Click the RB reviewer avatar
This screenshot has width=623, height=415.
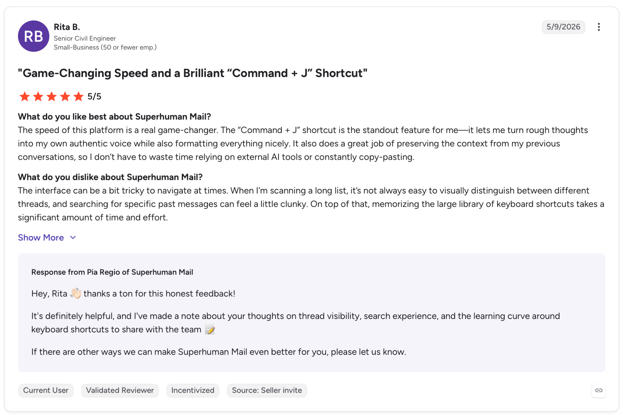33,36
